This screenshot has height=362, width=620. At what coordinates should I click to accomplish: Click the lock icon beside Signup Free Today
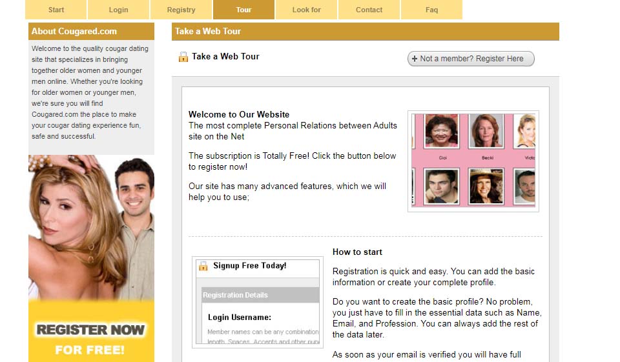tap(203, 266)
